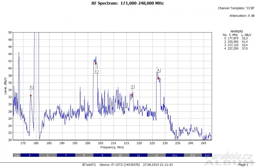Click channel S10 segment in channel bar
Image resolution: width=255 pixels, height=167 pixels.
pos(16,155)
